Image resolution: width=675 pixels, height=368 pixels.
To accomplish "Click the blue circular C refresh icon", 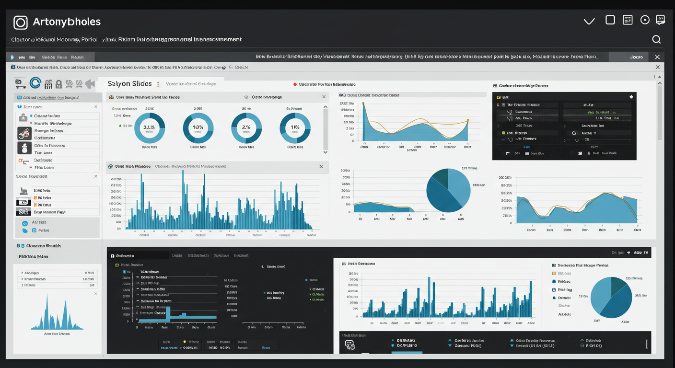I will (x=35, y=83).
